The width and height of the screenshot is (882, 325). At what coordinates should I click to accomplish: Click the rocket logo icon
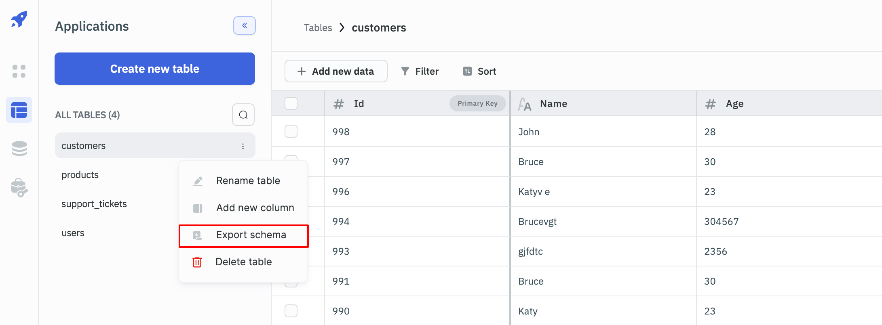(19, 19)
